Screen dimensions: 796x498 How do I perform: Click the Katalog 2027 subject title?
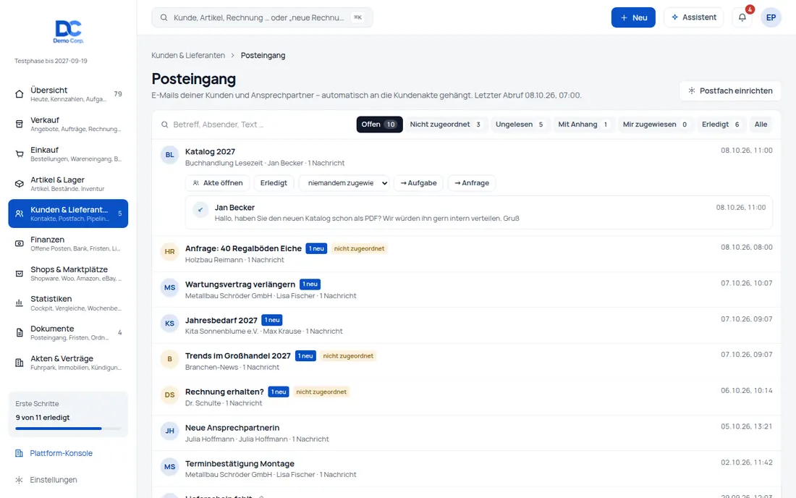point(210,152)
